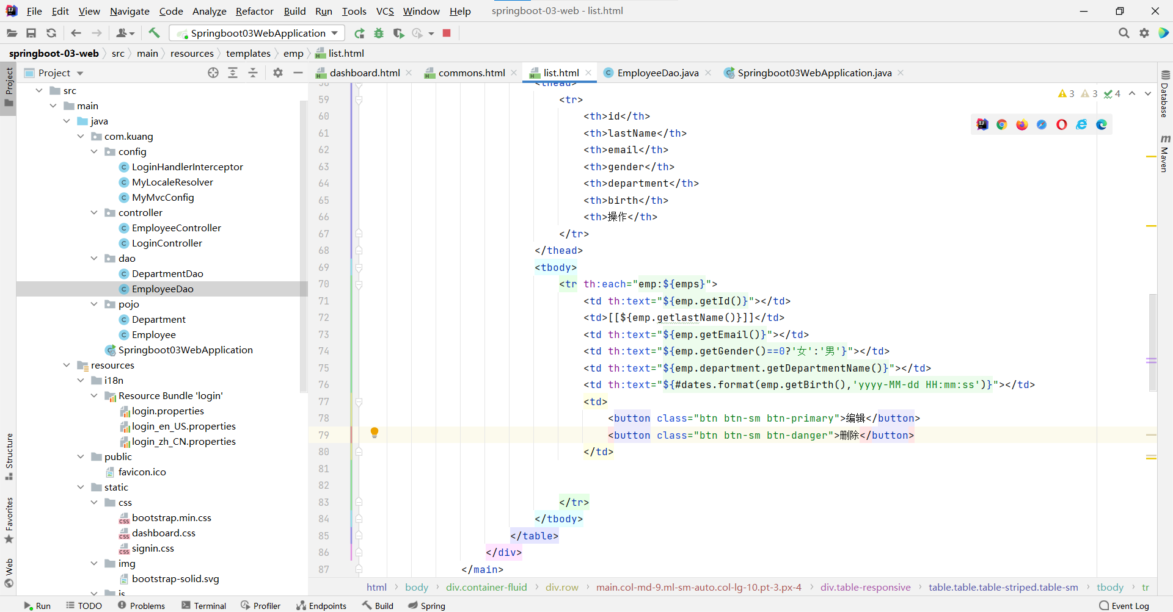
Task: Start debugging with the bug icon
Action: [379, 33]
